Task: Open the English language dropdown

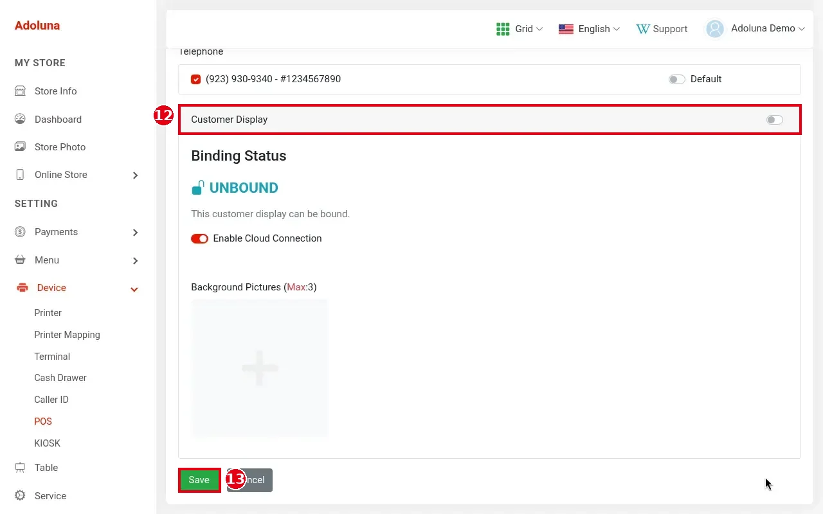Action: 589,29
